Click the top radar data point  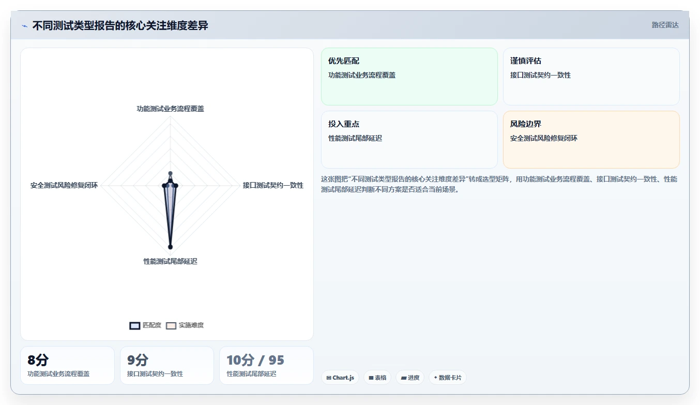tap(170, 174)
